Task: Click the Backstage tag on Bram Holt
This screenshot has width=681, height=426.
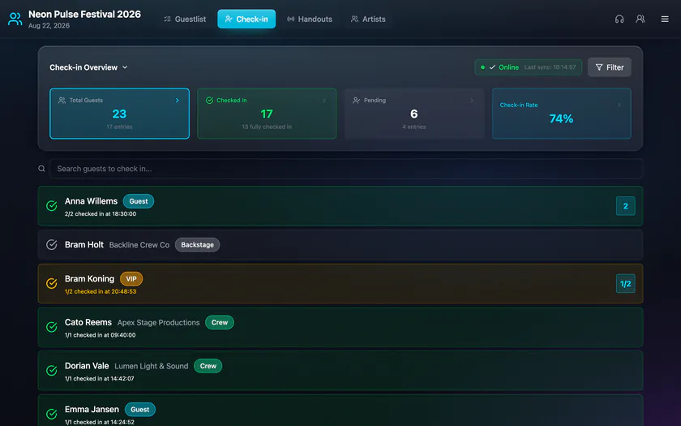Action: (197, 245)
